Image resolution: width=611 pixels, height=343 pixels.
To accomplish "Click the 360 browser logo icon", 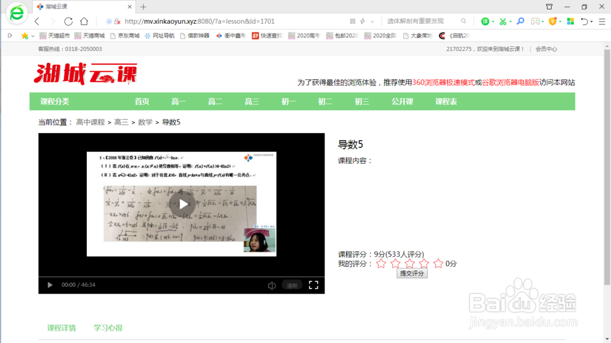I will click(x=16, y=13).
